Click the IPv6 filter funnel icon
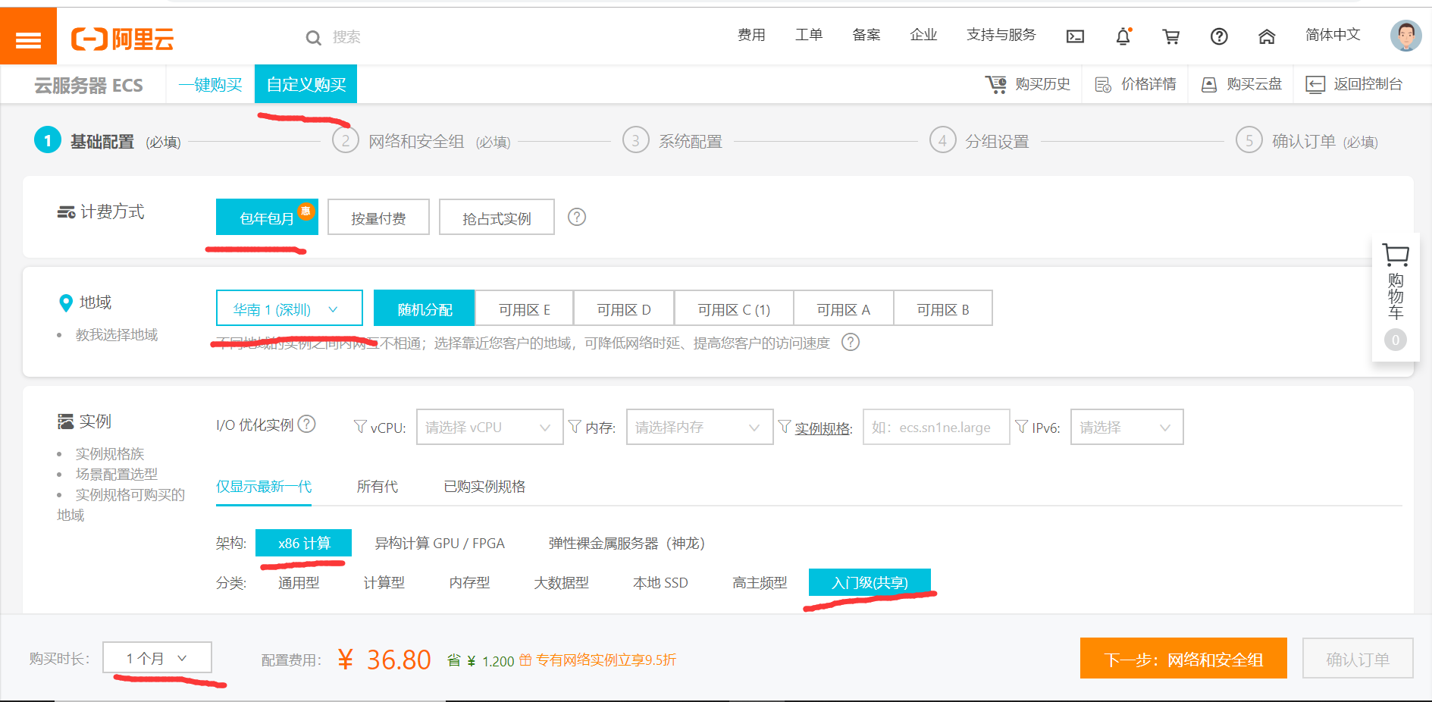1432x702 pixels. click(x=1022, y=427)
